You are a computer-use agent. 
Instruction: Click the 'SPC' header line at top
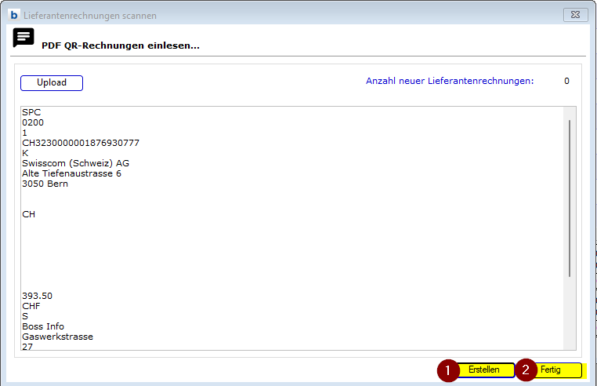(x=31, y=112)
